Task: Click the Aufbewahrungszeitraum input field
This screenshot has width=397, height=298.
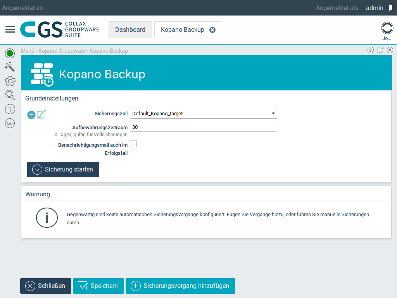Action: coord(203,127)
